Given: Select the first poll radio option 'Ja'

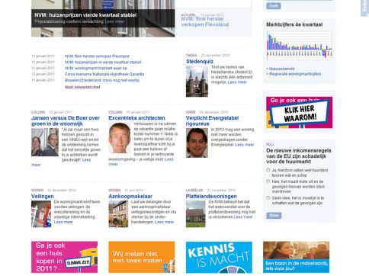Looking at the screenshot, I should click(x=268, y=170).
